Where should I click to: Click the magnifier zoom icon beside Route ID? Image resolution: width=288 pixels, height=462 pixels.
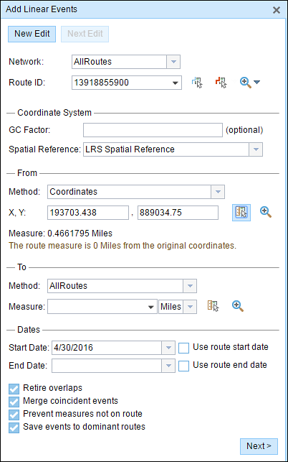246,83
